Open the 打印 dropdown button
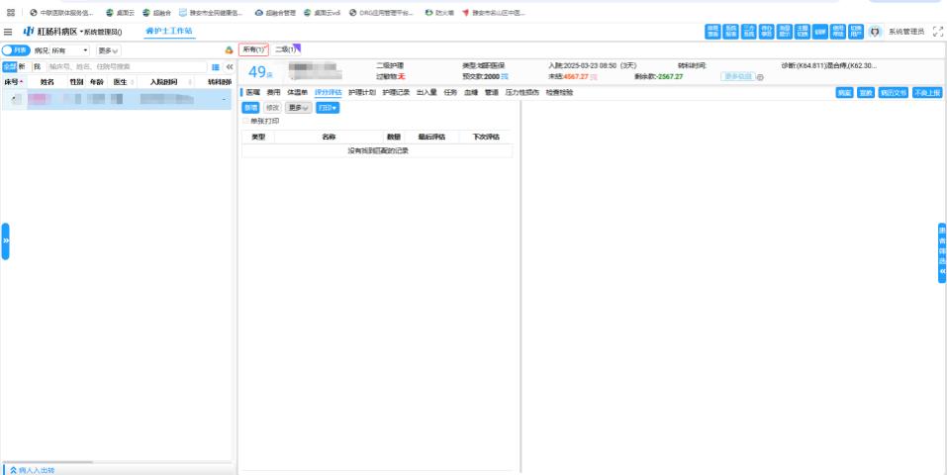The image size is (947, 475). 328,108
